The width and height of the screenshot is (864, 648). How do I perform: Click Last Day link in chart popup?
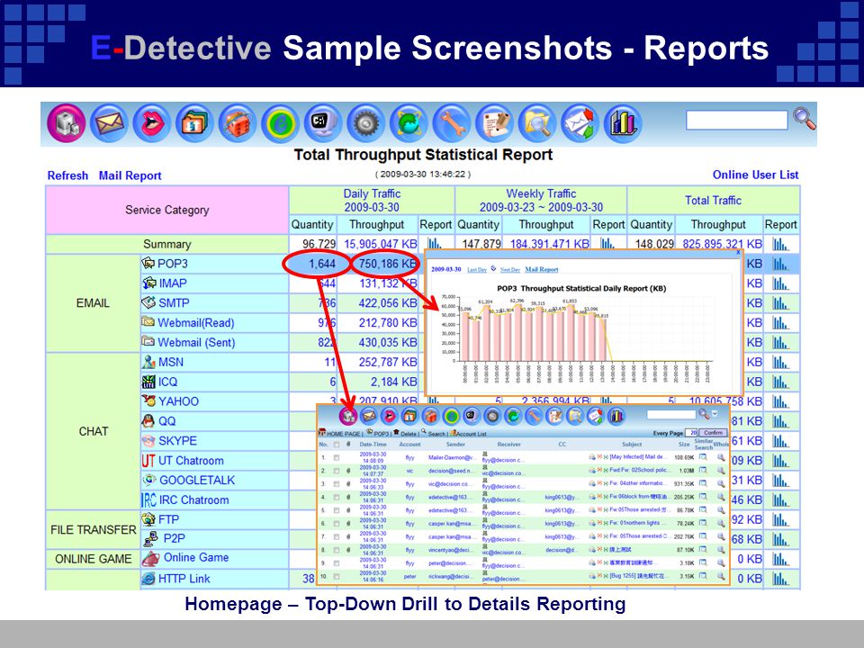point(477,269)
